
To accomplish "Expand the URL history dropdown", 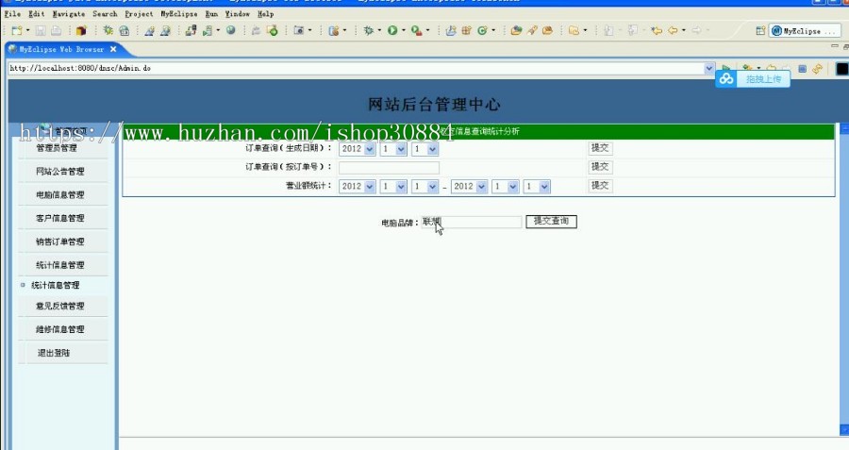I will 708,68.
